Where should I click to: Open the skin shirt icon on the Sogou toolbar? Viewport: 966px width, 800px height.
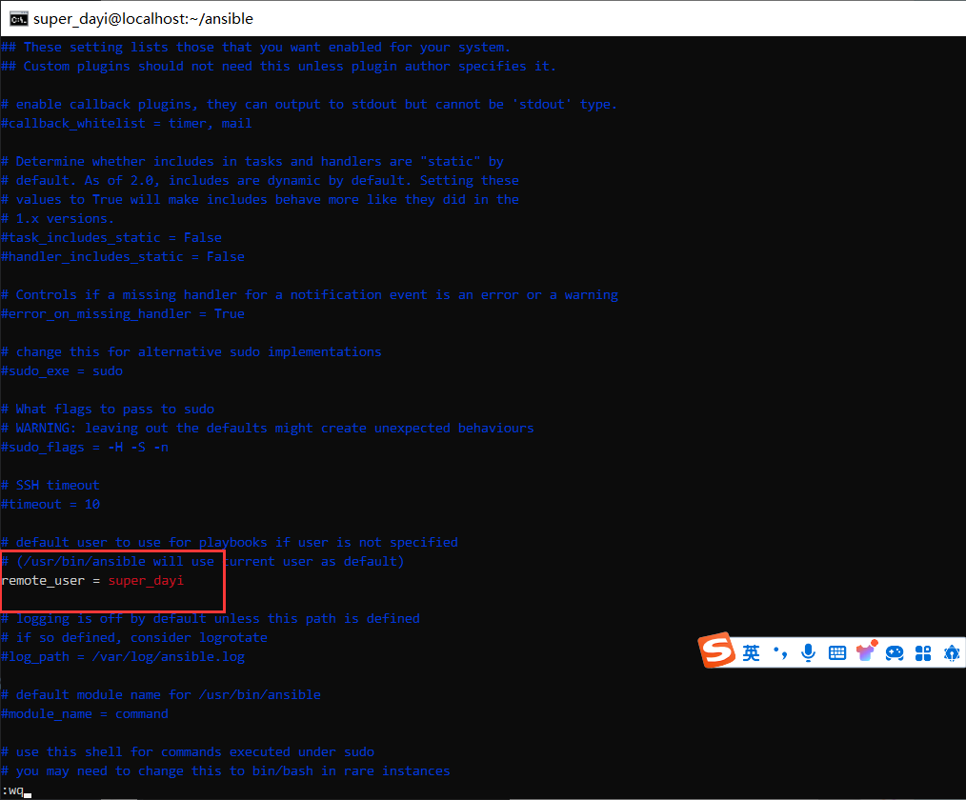click(x=866, y=651)
